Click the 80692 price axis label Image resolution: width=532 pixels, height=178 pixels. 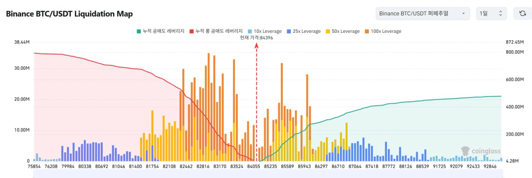click(101, 166)
